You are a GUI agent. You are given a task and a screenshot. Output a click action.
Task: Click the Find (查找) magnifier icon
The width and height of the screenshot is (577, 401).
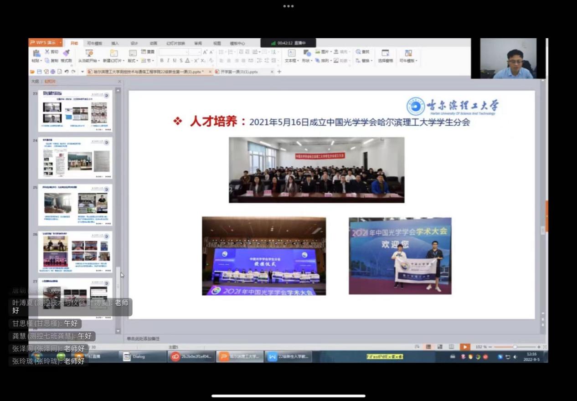point(359,52)
